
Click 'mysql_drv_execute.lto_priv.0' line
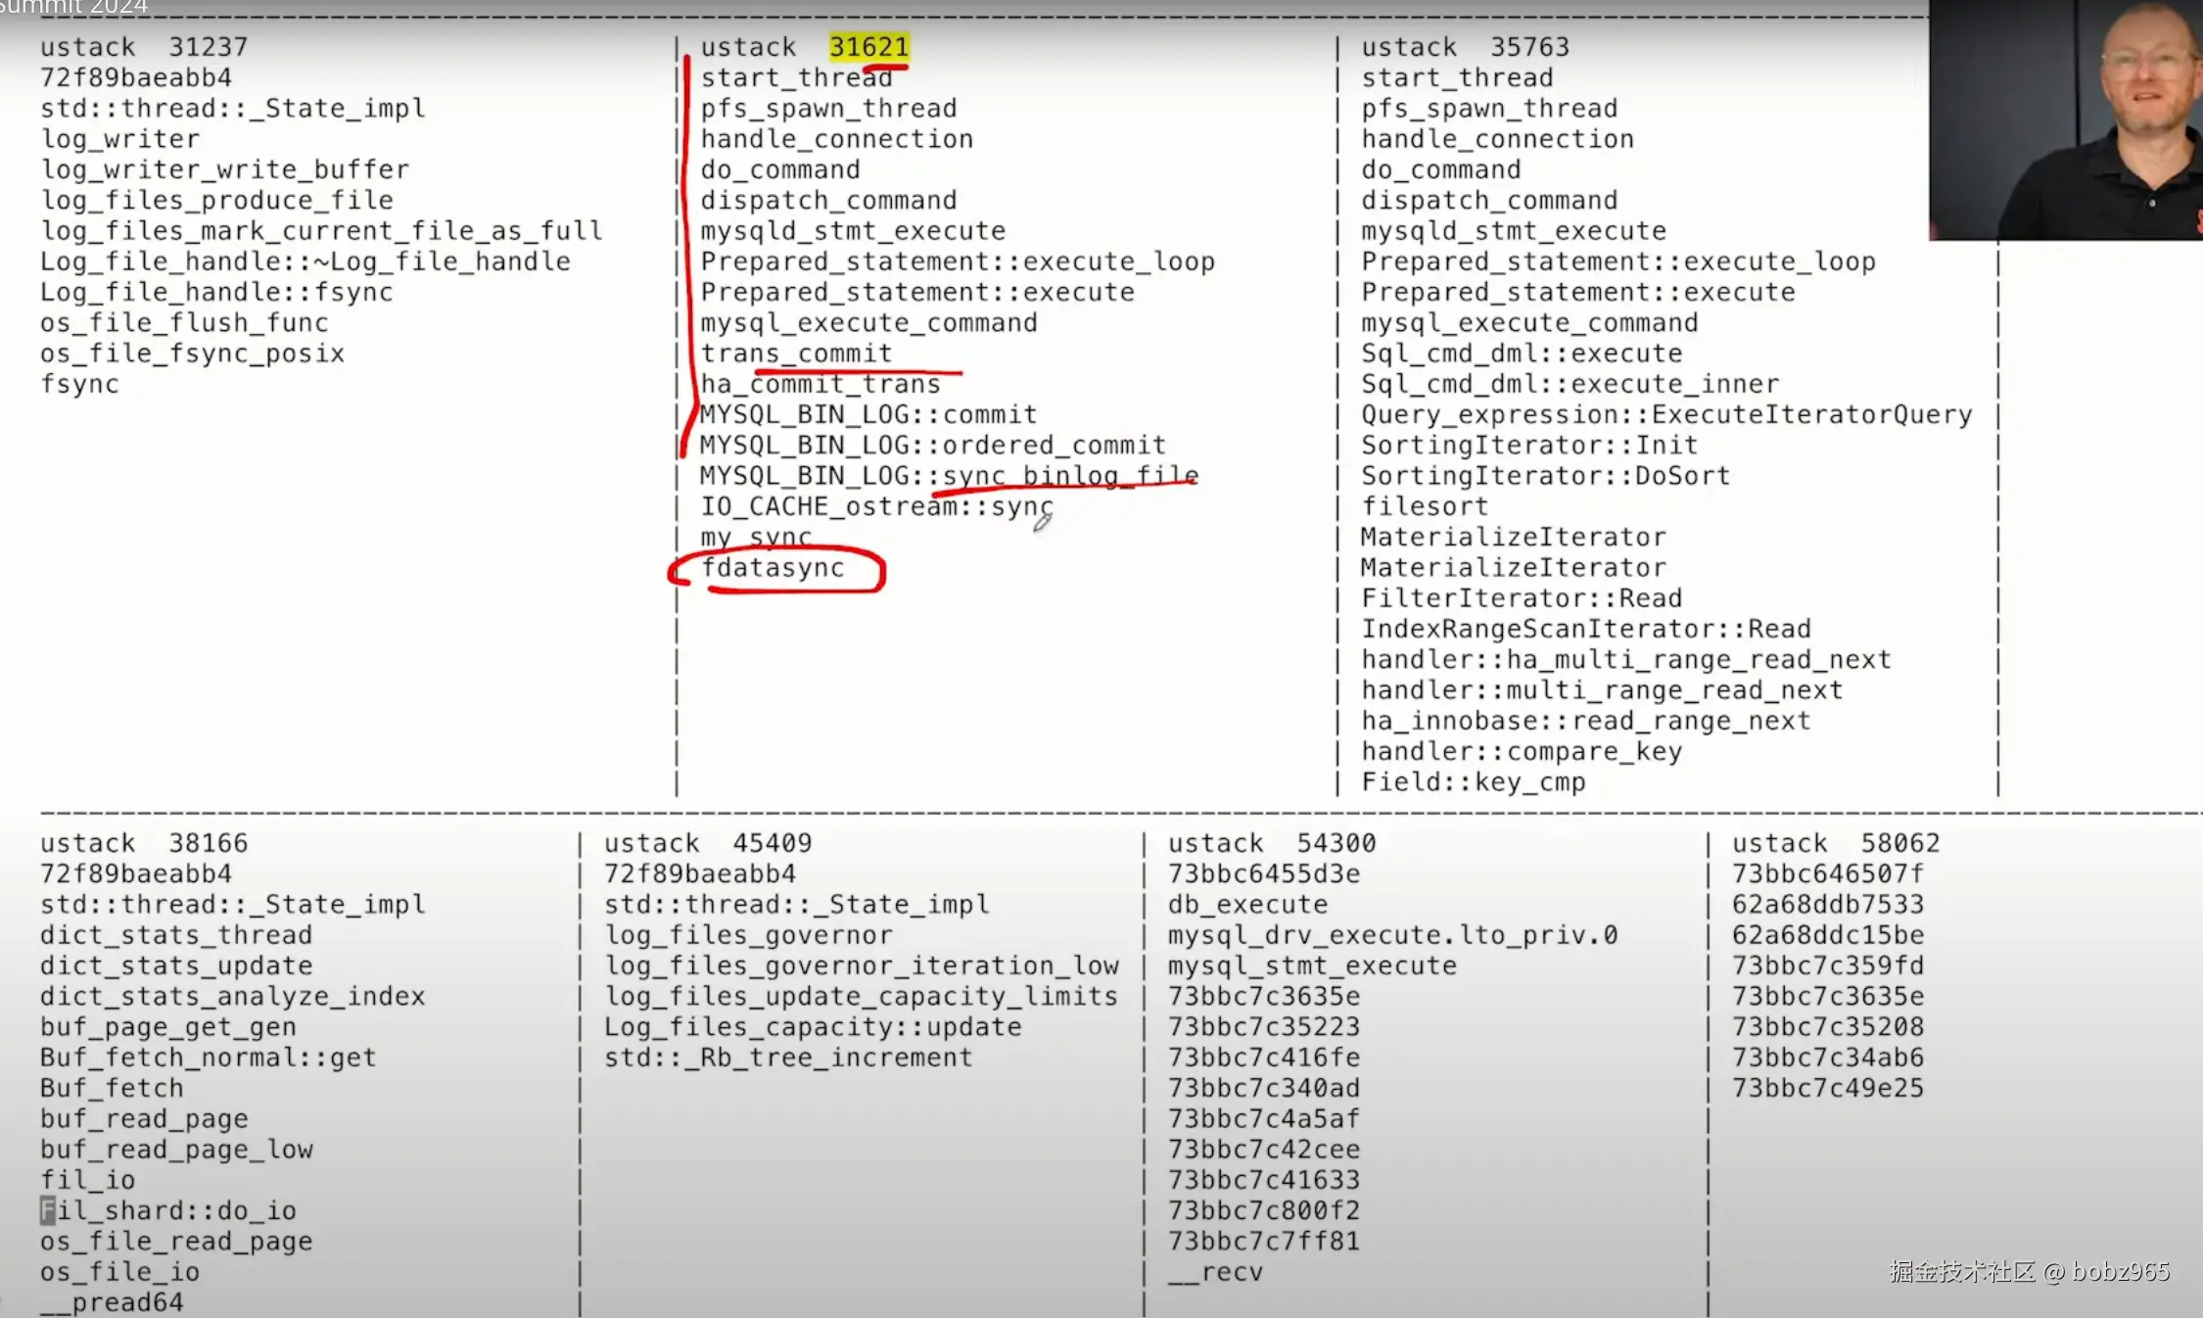(x=1393, y=935)
